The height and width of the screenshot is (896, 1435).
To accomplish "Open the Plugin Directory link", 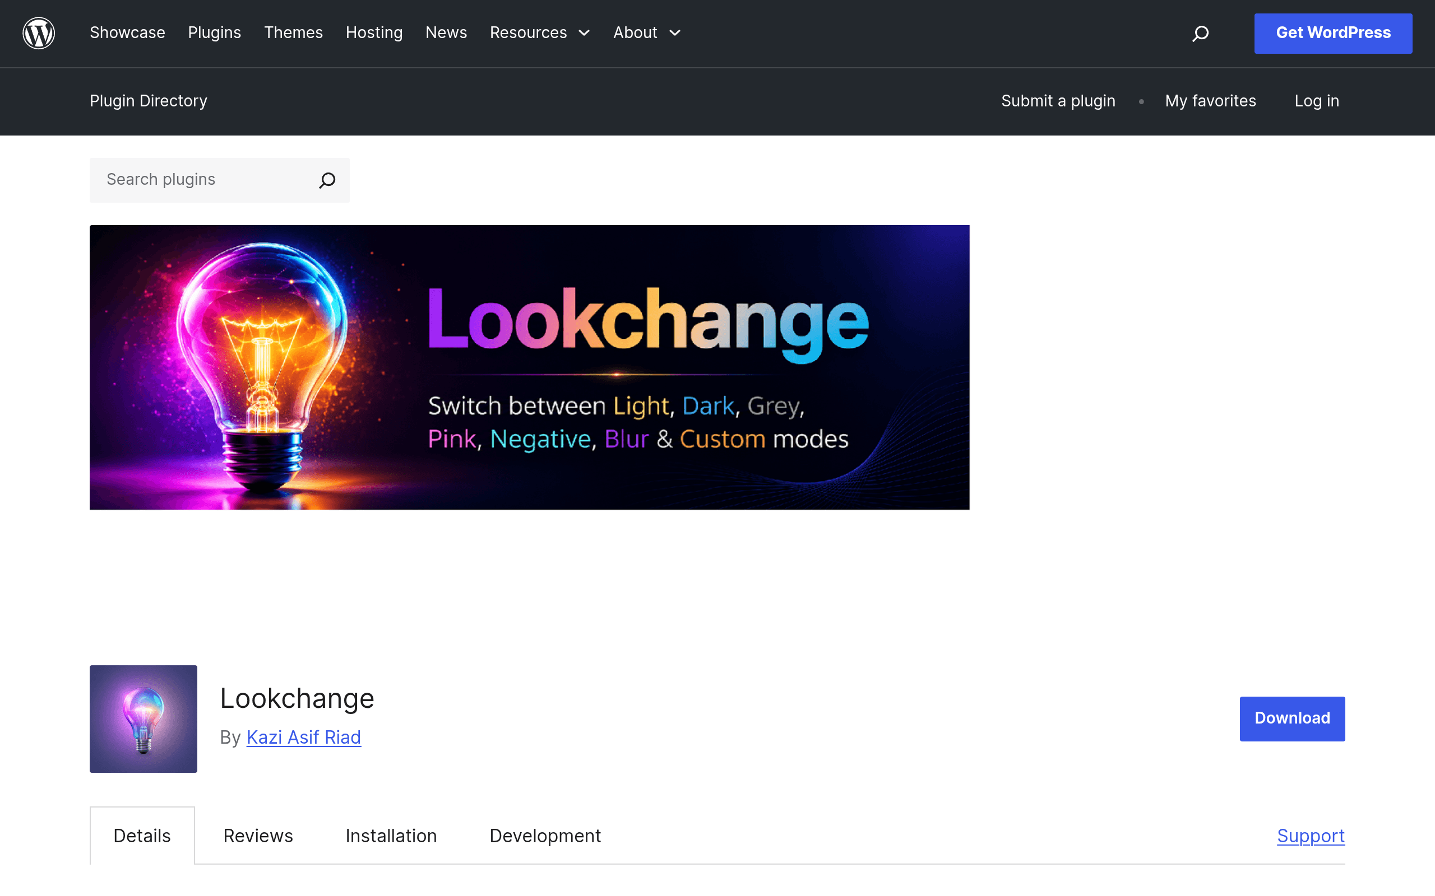I will click(148, 101).
